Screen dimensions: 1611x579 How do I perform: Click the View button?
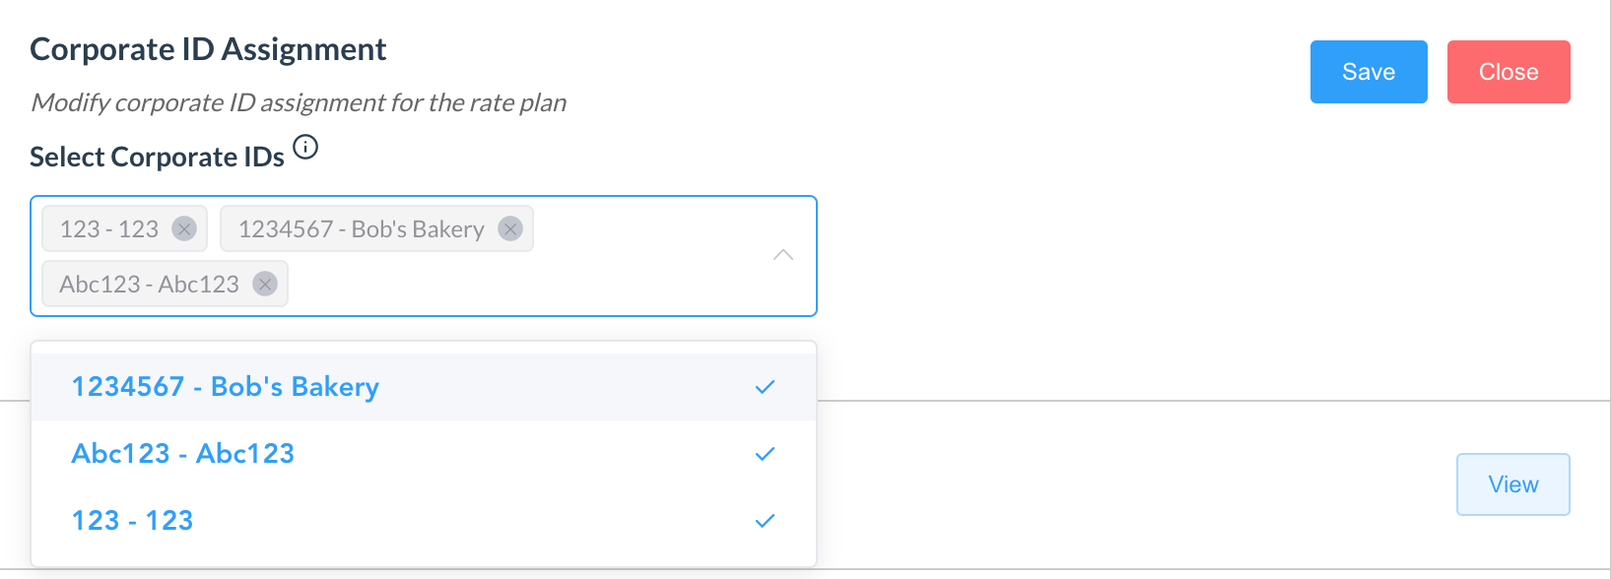[1512, 484]
